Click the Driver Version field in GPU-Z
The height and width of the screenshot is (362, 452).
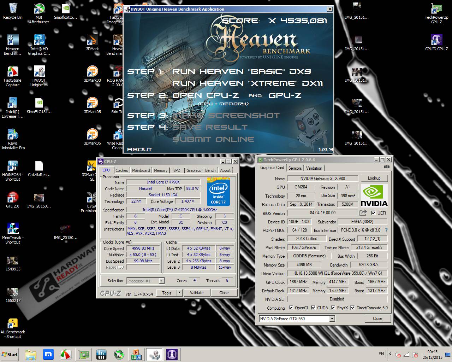click(x=337, y=273)
